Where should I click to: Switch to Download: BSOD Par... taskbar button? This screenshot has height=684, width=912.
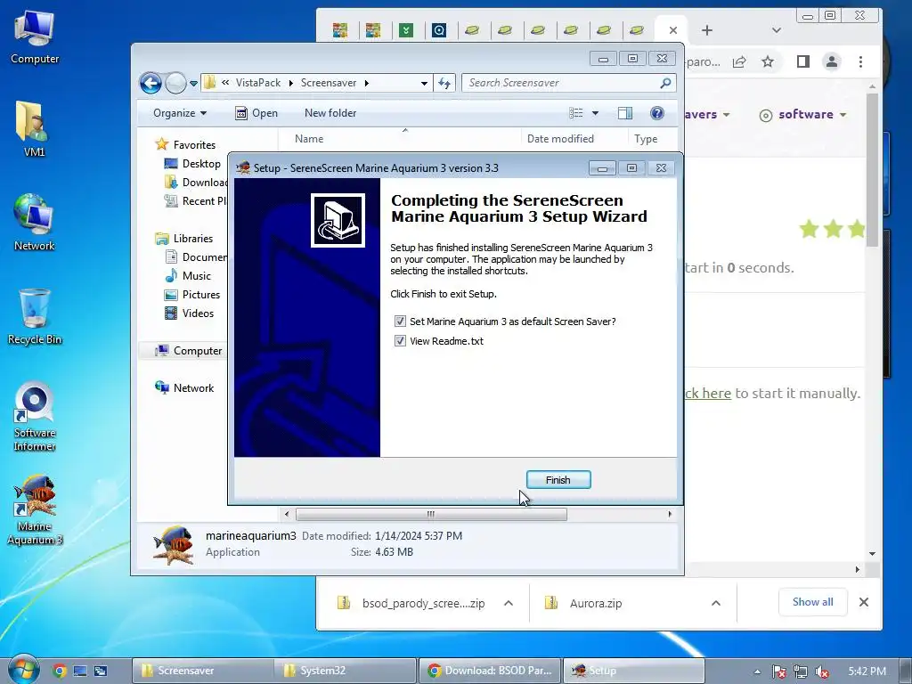(x=490, y=671)
